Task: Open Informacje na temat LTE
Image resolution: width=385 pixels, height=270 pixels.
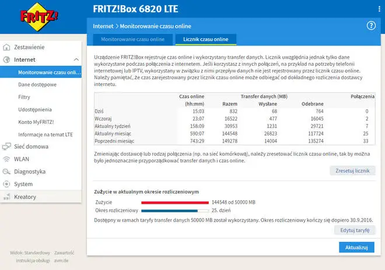Action: click(45, 134)
